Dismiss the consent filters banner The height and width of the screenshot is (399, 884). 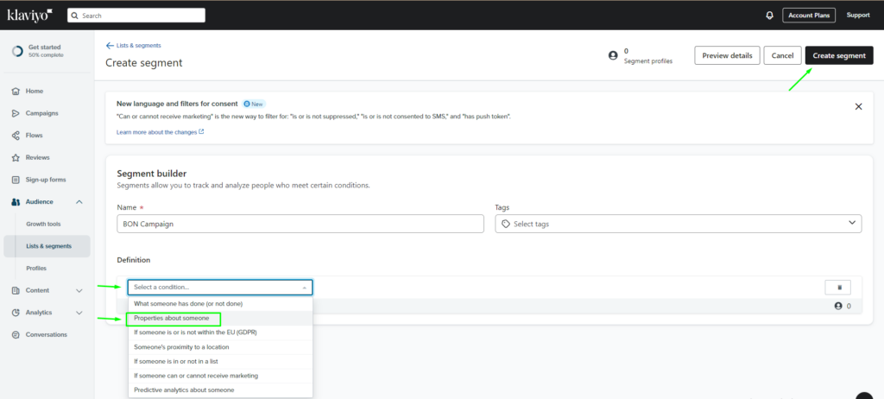(858, 106)
